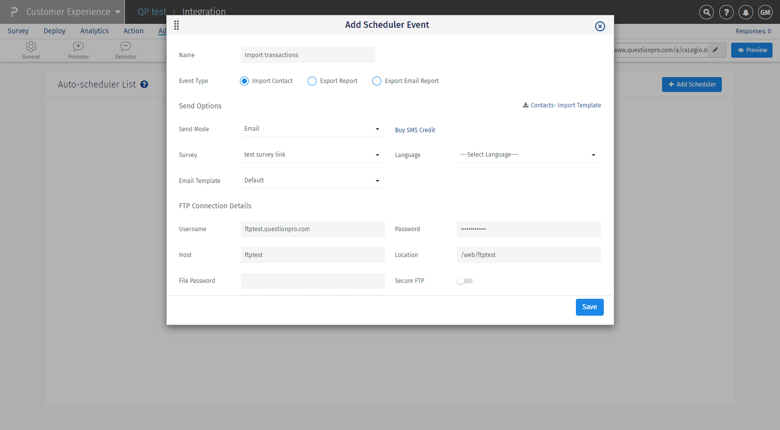The height and width of the screenshot is (430, 780).
Task: Open the search icon in top bar
Action: tap(706, 12)
